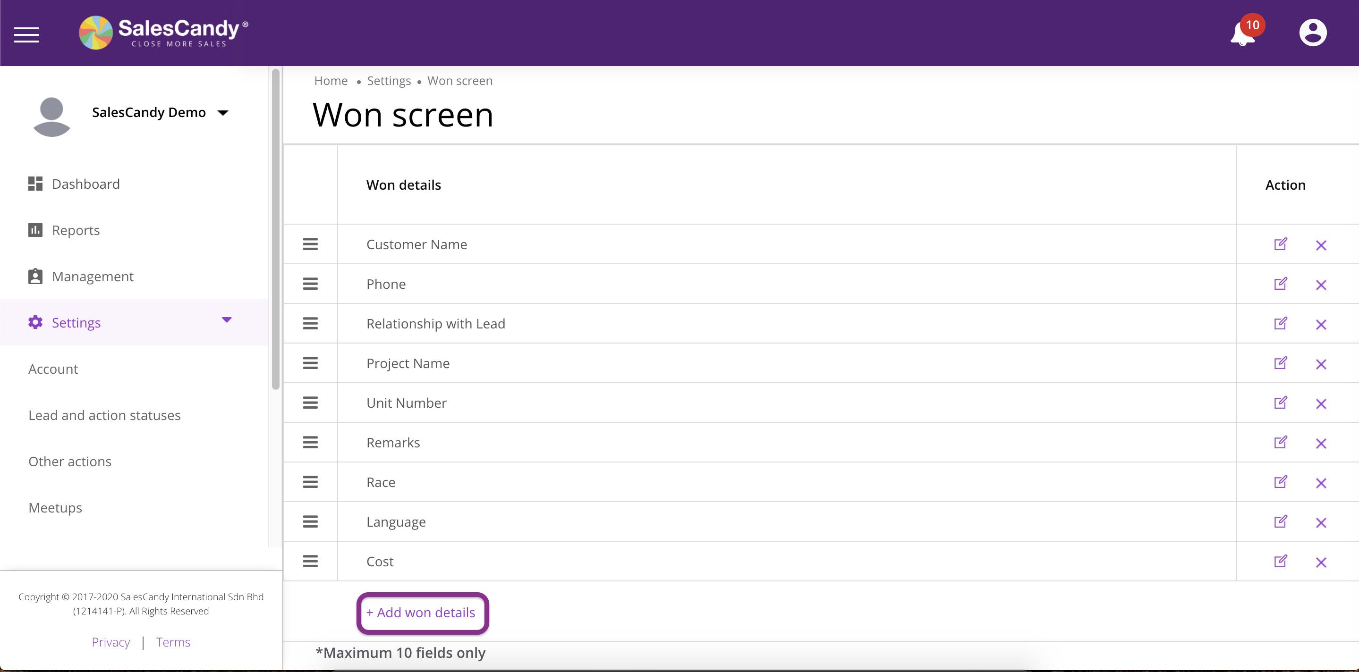Open Dashboard from the sidebar
The height and width of the screenshot is (672, 1359).
tap(85, 184)
